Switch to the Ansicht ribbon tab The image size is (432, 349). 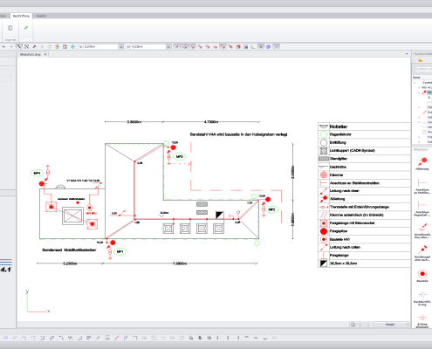(x=41, y=16)
